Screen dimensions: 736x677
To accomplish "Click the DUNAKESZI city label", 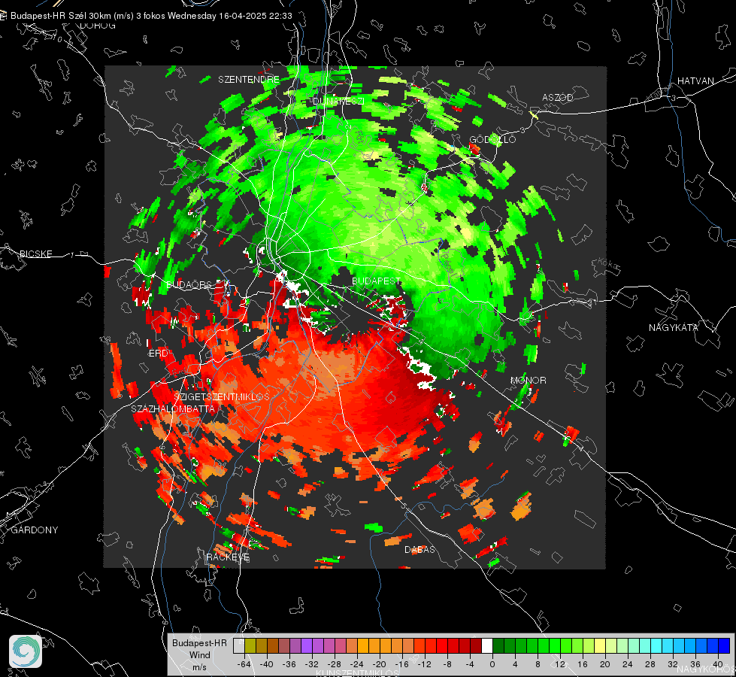I will pyautogui.click(x=338, y=101).
